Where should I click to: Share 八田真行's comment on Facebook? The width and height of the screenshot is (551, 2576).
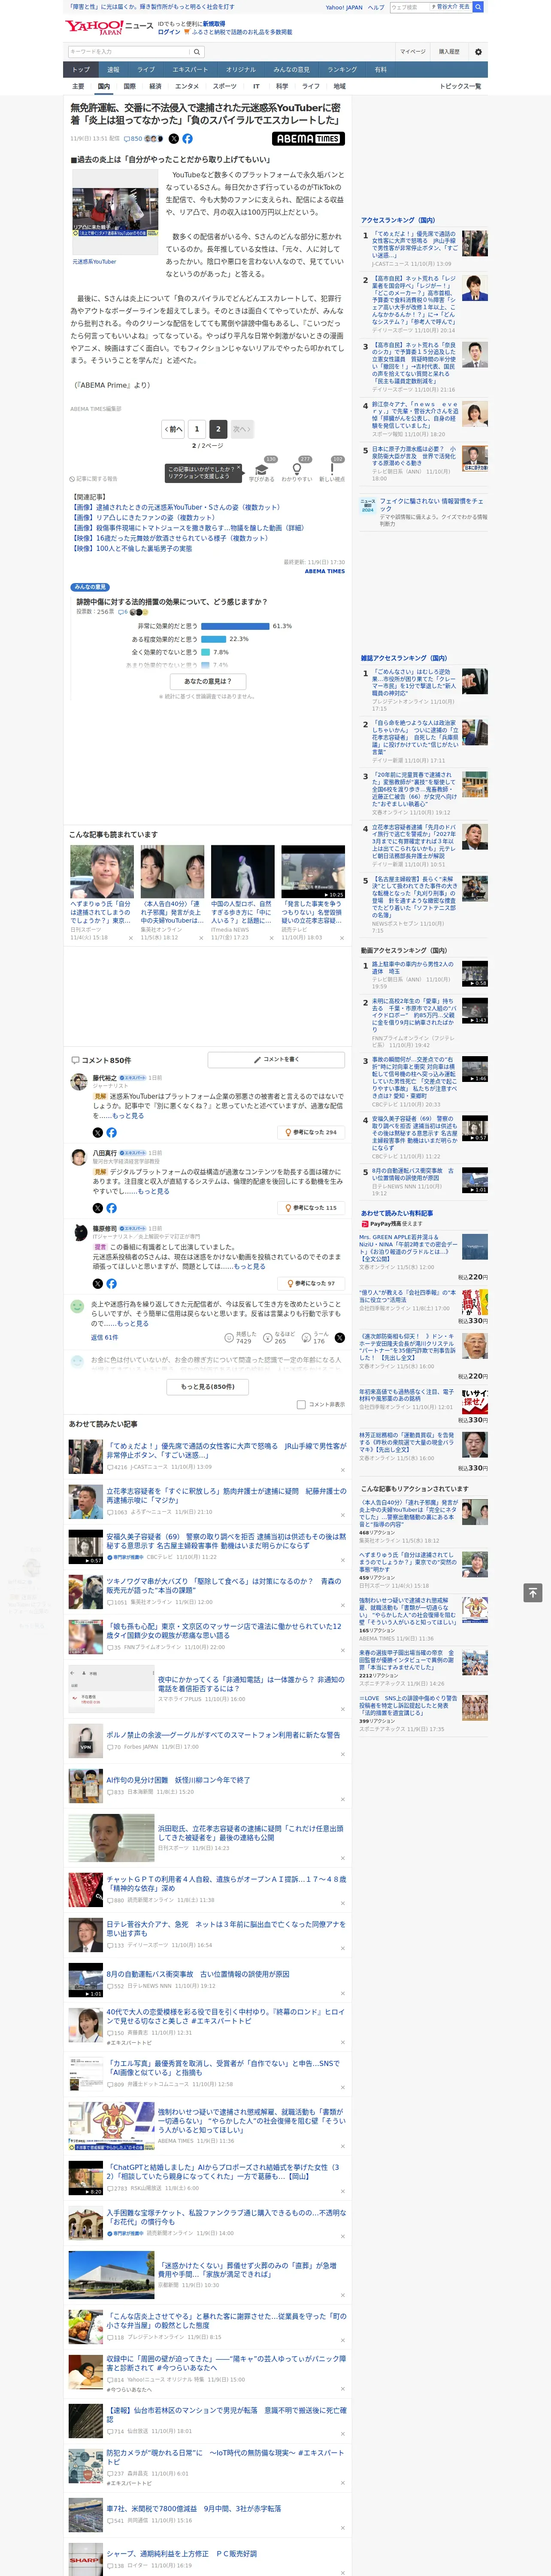click(x=111, y=1208)
